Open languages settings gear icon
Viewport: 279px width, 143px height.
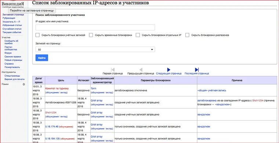click(24, 84)
